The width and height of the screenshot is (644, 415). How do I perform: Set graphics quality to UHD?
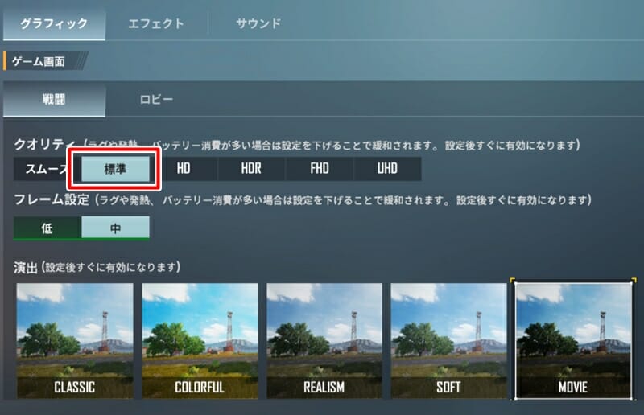[x=387, y=168]
